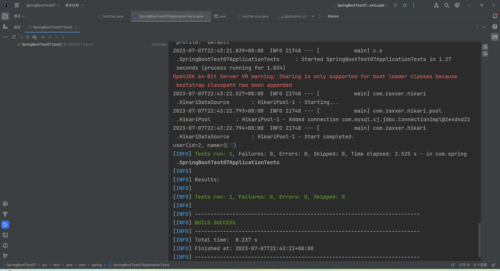Open the Problems tool window
The width and height of the screenshot is (500, 271).
coord(5,245)
